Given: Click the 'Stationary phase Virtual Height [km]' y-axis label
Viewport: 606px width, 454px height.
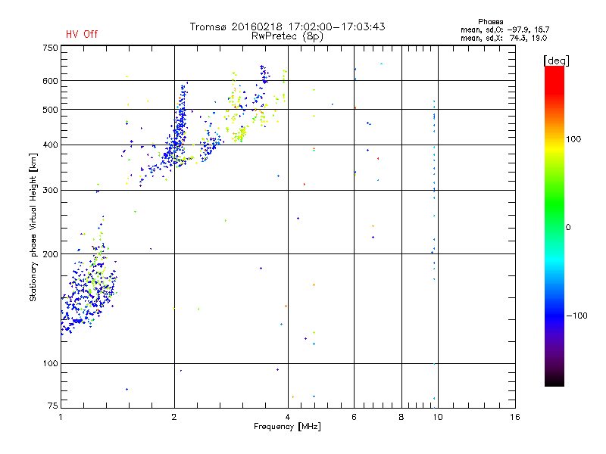Looking at the screenshot, I should tap(33, 227).
